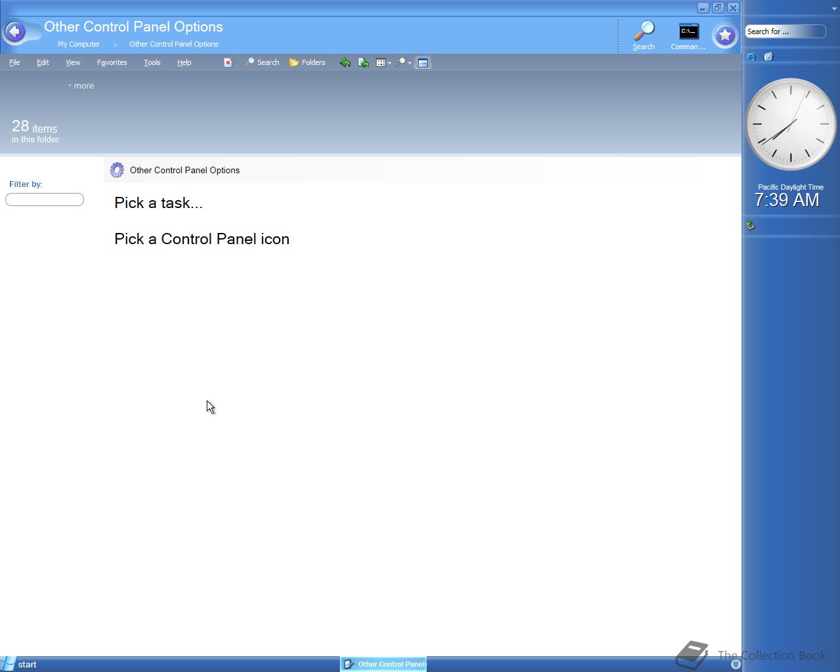The image size is (840, 672).
Task: Open the File menu
Action: (14, 62)
